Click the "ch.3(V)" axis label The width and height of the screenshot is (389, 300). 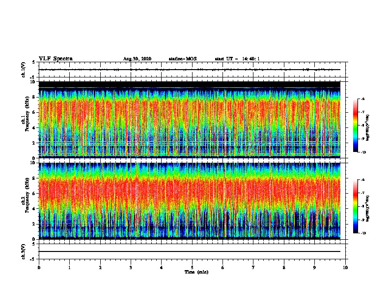[23, 251]
